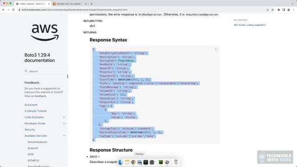Click the 'VolumeSize': 123 line
The image size is (297, 167).
tap(112, 95)
